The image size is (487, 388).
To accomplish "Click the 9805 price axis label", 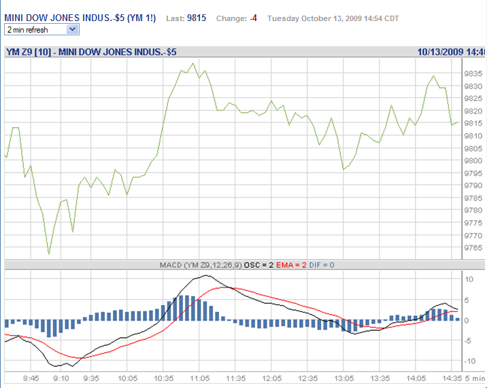I will point(473,149).
